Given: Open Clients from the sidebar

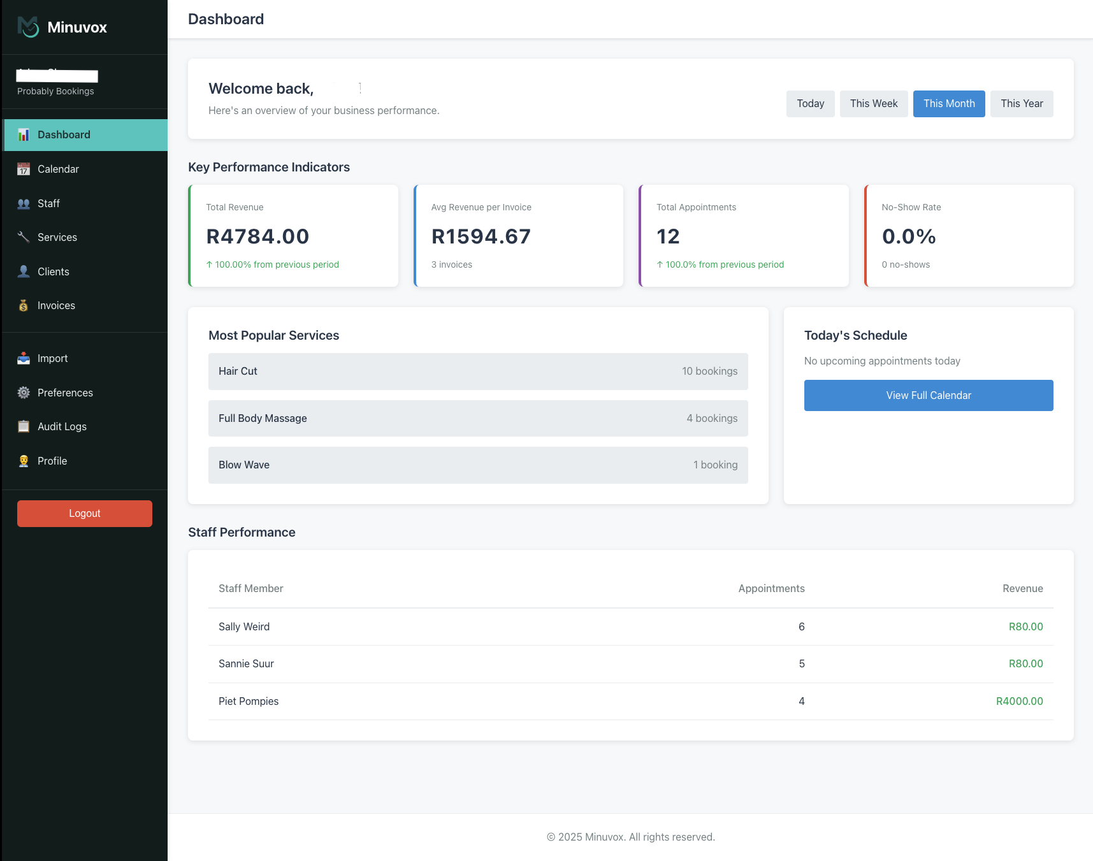Looking at the screenshot, I should coord(54,271).
